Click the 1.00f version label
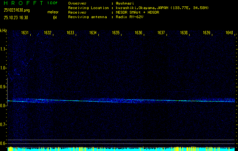Viewport: 238px width, 151px height. pyautogui.click(x=53, y=3)
